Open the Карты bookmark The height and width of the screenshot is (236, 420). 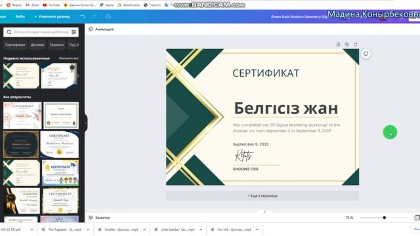pyautogui.click(x=106, y=5)
